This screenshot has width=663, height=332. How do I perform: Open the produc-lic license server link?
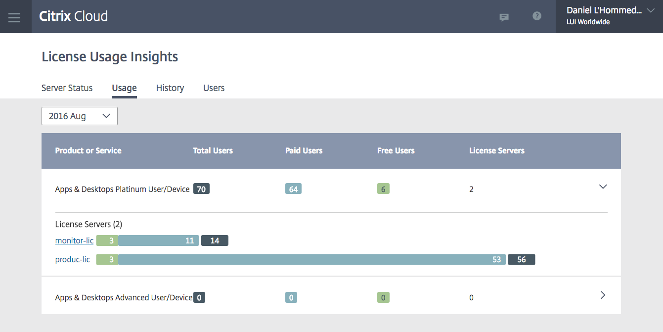point(73,259)
